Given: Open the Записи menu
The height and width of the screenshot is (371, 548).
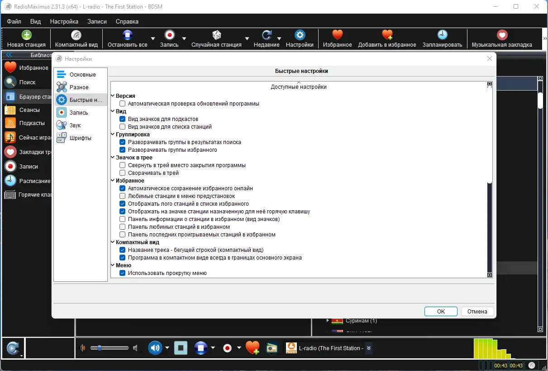Looking at the screenshot, I should pyautogui.click(x=97, y=21).
